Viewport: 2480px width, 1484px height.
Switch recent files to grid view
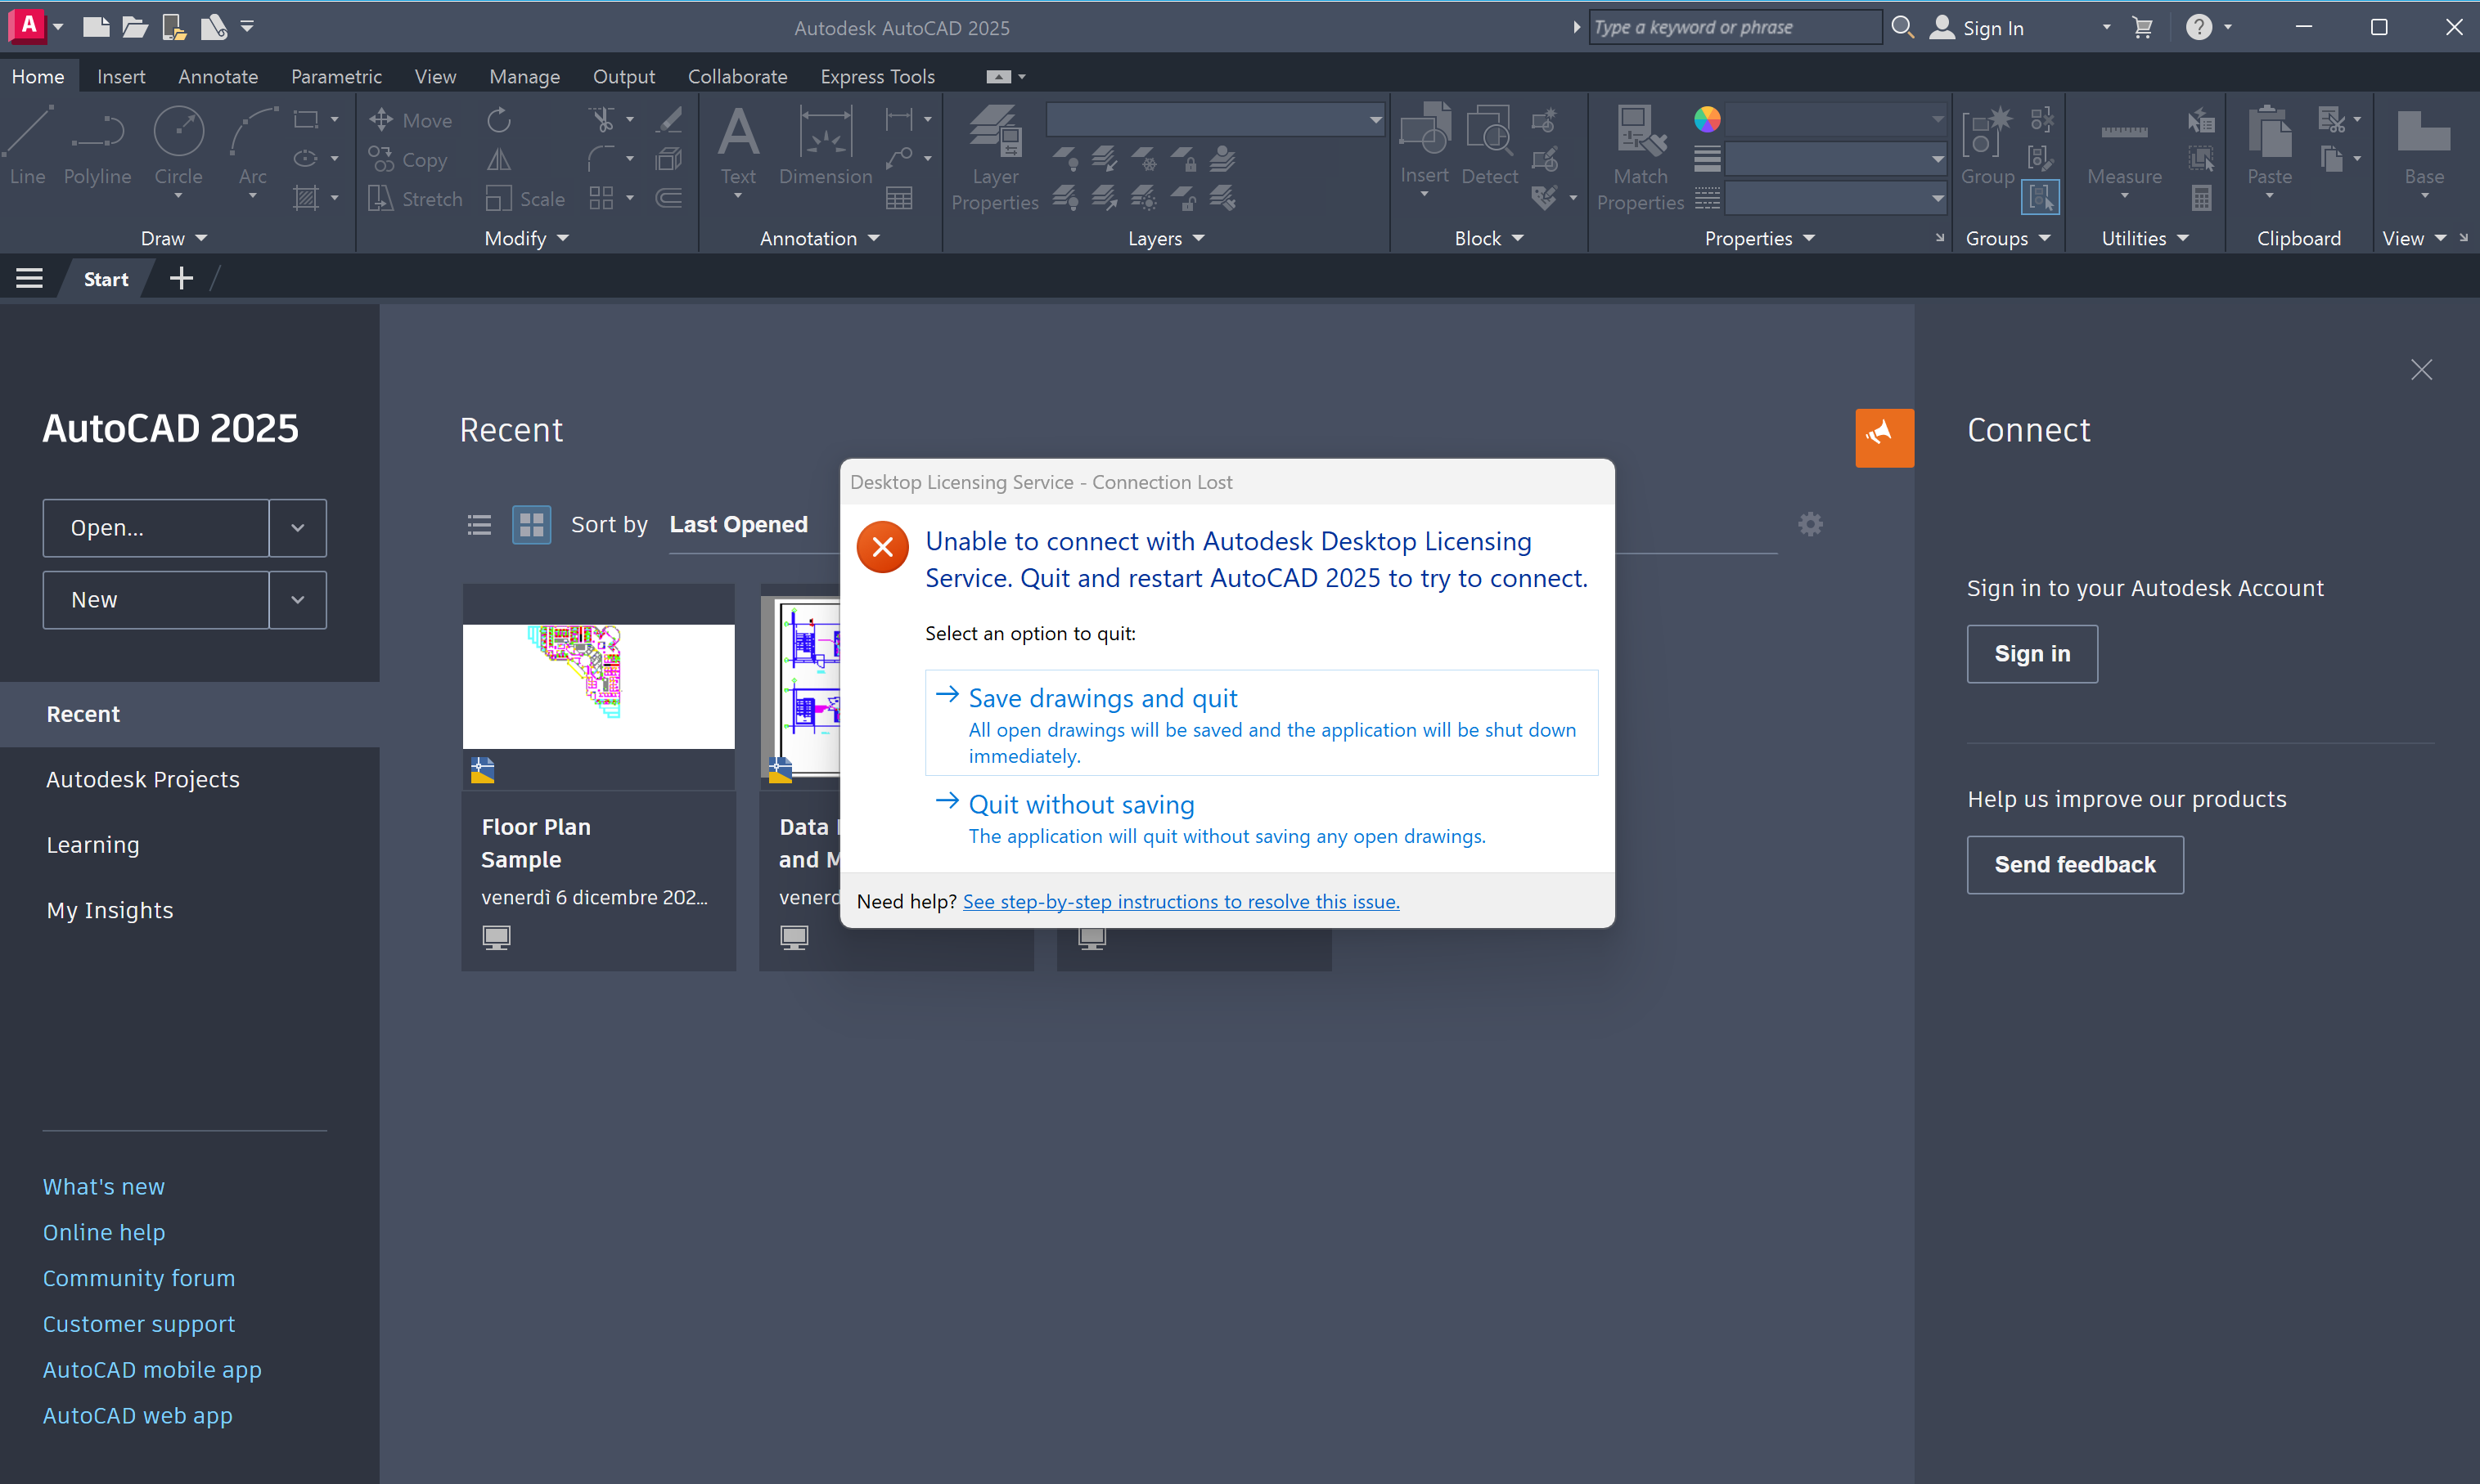(x=531, y=524)
